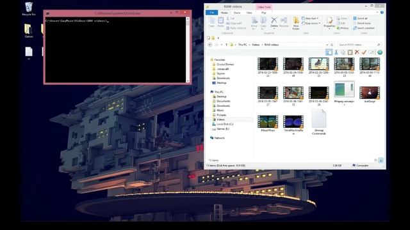This screenshot has height=230, width=410.
Task: Click Copy path in the ribbon
Action: 234,23
